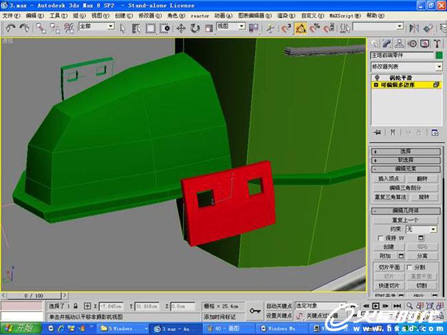Click Configure Modifier Sets icon

[435, 132]
